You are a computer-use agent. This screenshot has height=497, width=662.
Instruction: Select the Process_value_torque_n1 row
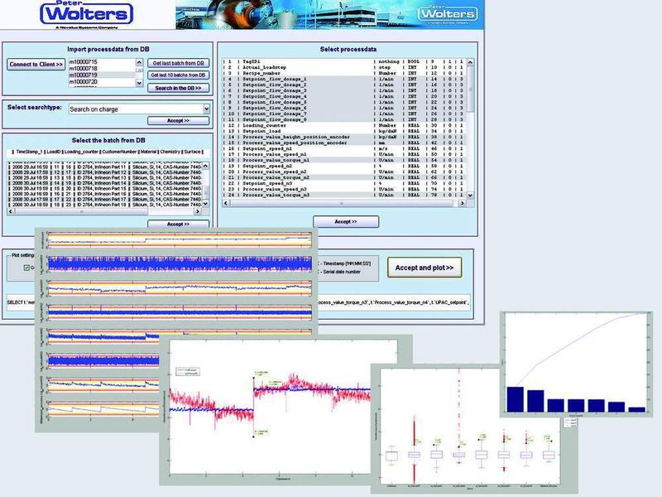coord(343,160)
